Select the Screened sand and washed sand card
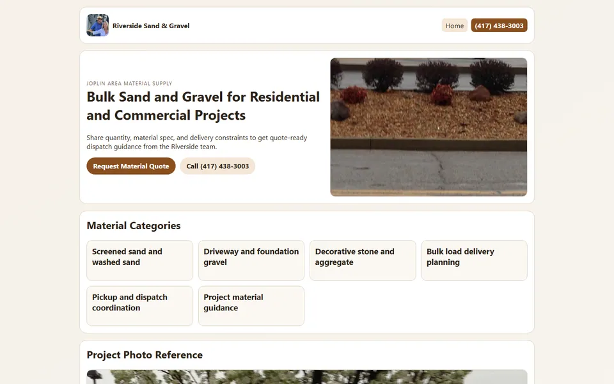614x384 pixels. [139, 260]
